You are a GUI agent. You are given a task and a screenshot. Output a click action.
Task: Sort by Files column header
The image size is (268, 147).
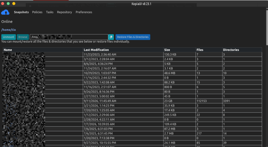[x=200, y=50]
